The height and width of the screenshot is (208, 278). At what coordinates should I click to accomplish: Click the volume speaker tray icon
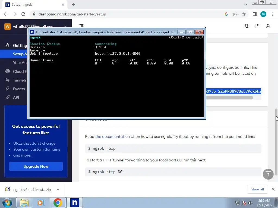251,203
